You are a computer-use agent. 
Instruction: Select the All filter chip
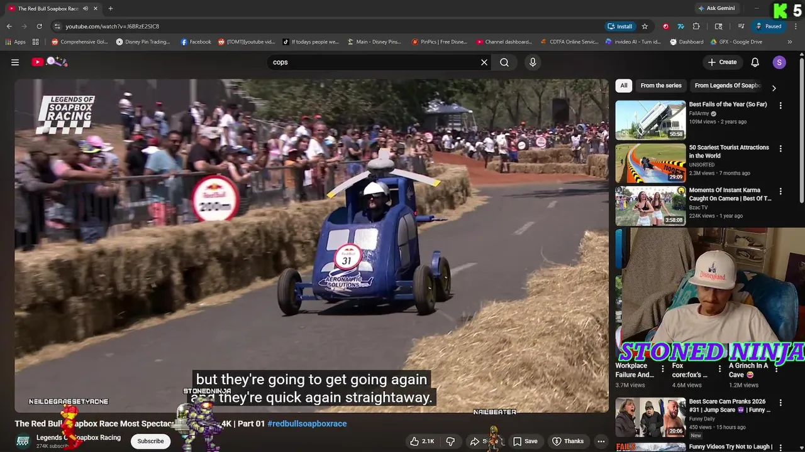tap(624, 85)
